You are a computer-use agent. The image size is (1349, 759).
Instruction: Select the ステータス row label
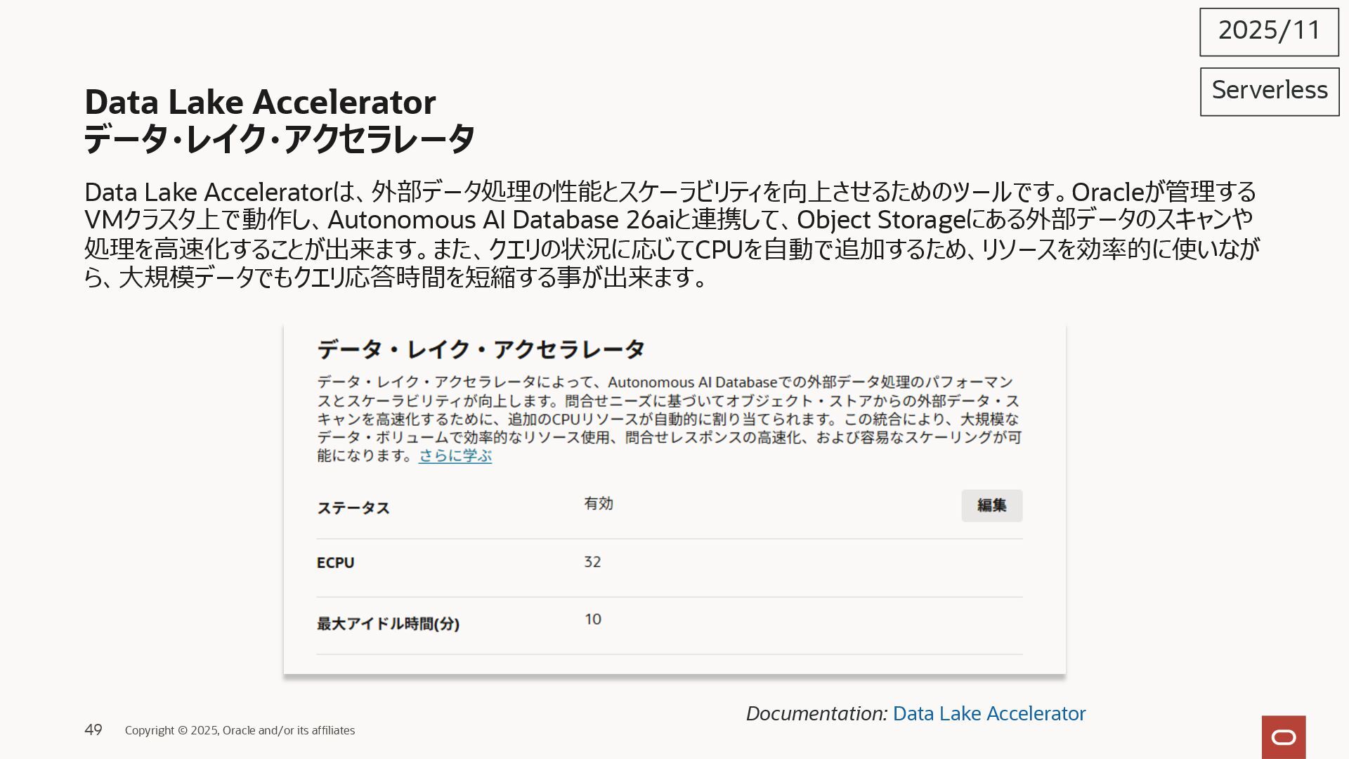coord(353,508)
